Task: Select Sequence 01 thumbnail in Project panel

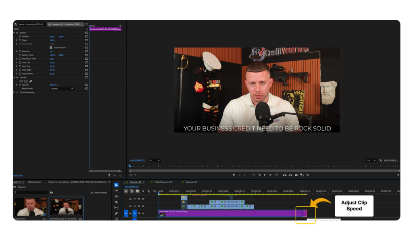Action: (x=30, y=207)
